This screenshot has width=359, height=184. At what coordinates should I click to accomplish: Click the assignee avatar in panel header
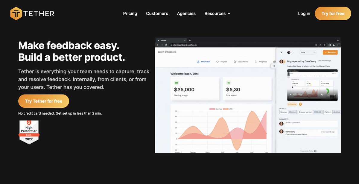pyautogui.click(x=289, y=52)
